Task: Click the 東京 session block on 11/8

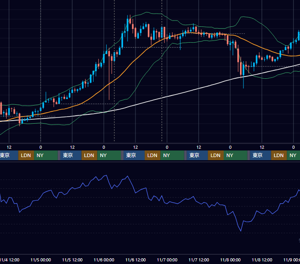Action: click(x=260, y=155)
